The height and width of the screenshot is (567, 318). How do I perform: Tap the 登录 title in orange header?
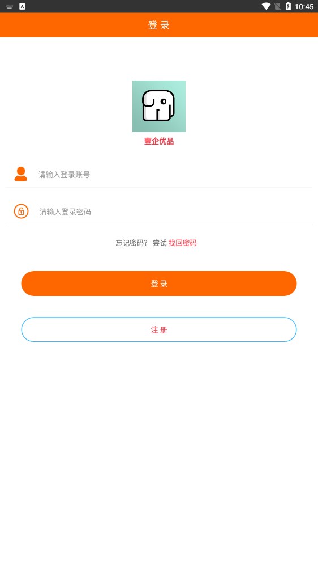pyautogui.click(x=159, y=25)
